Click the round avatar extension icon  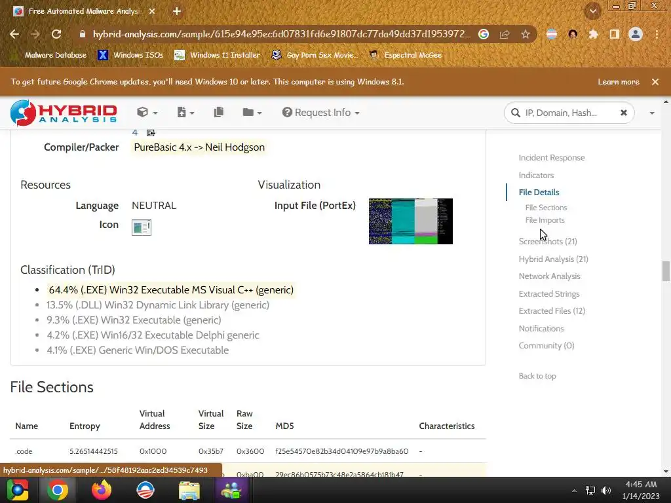click(x=573, y=34)
